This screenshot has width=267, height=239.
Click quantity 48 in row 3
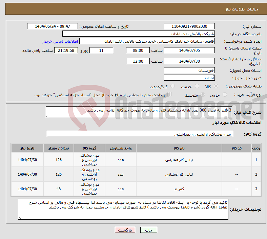59,189
